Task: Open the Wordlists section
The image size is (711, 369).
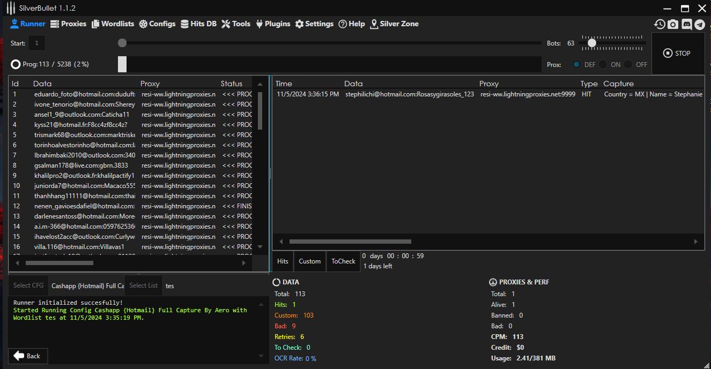Action: click(x=113, y=24)
